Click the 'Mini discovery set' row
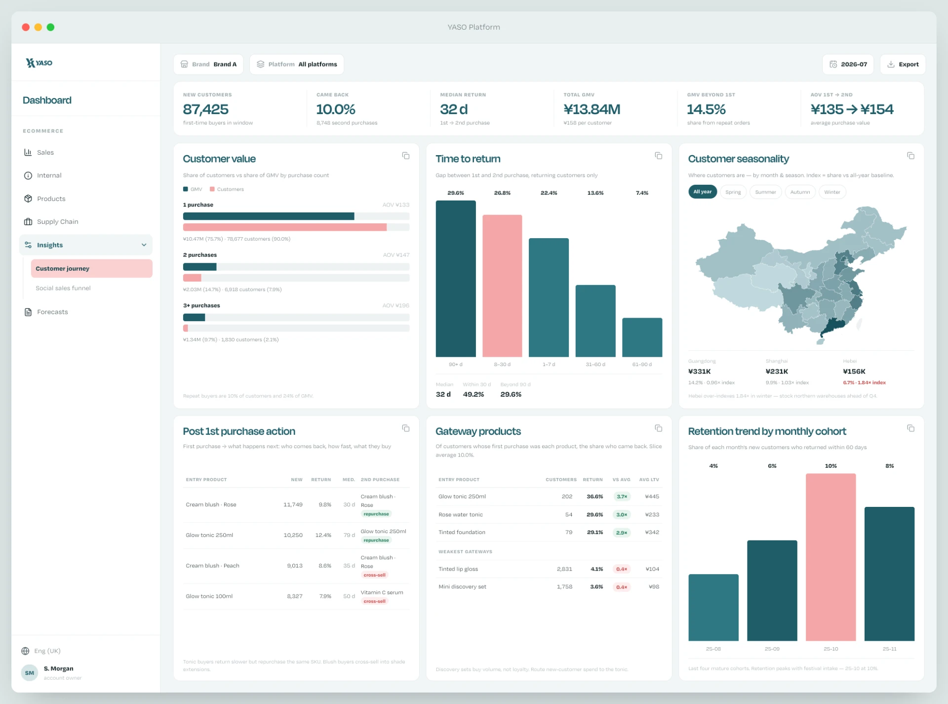Viewport: 948px width, 704px height. click(x=549, y=587)
